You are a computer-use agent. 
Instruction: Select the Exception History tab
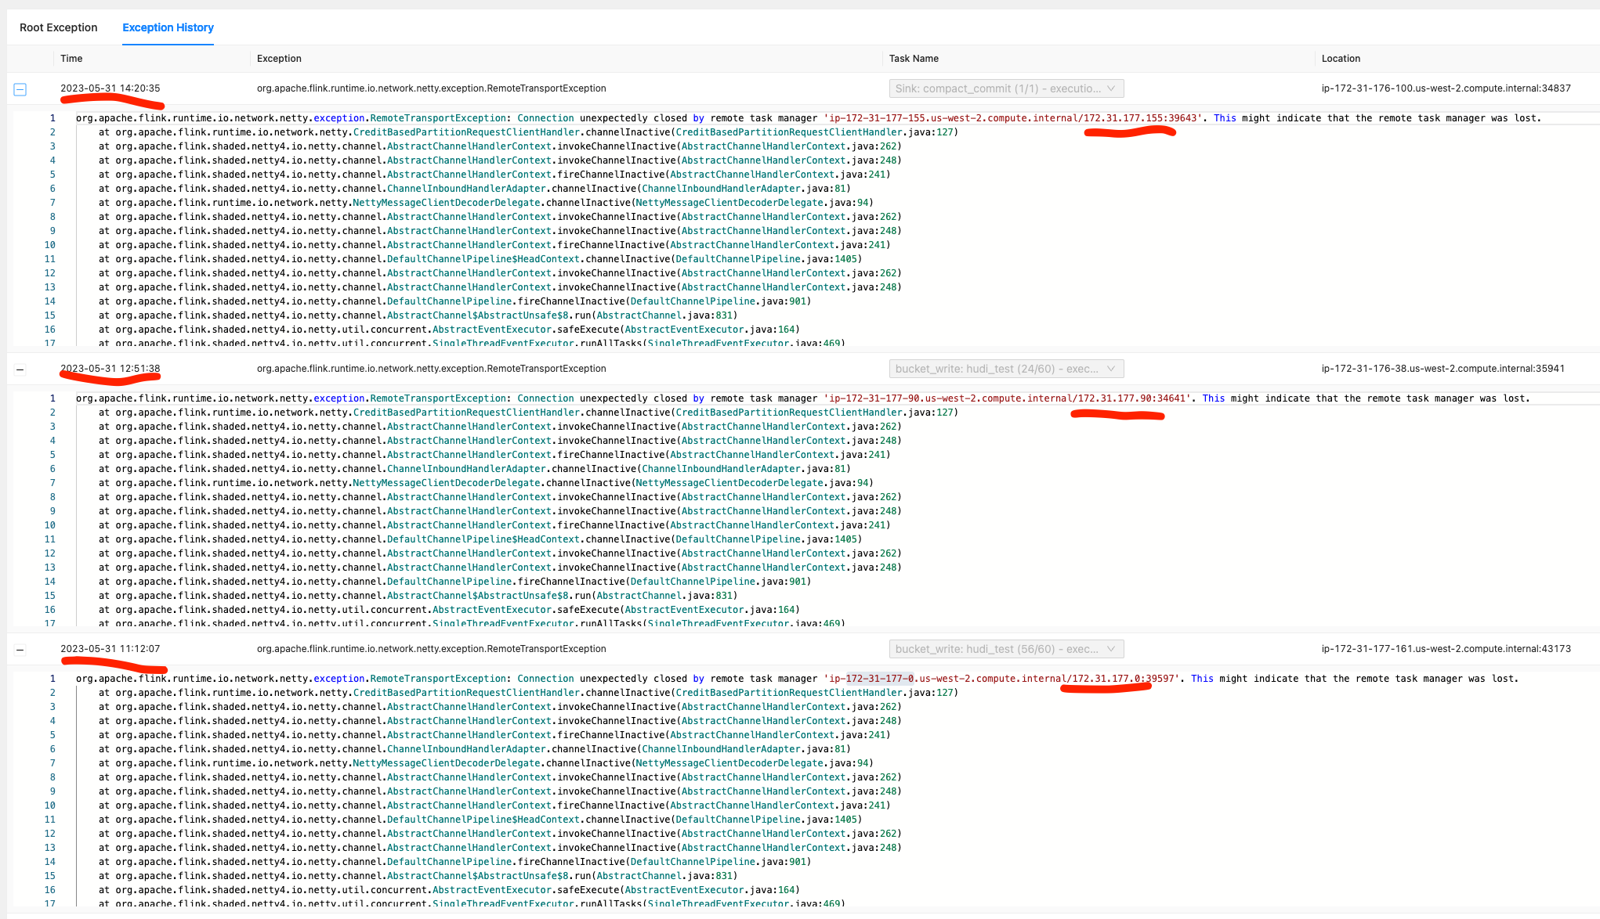(x=168, y=27)
